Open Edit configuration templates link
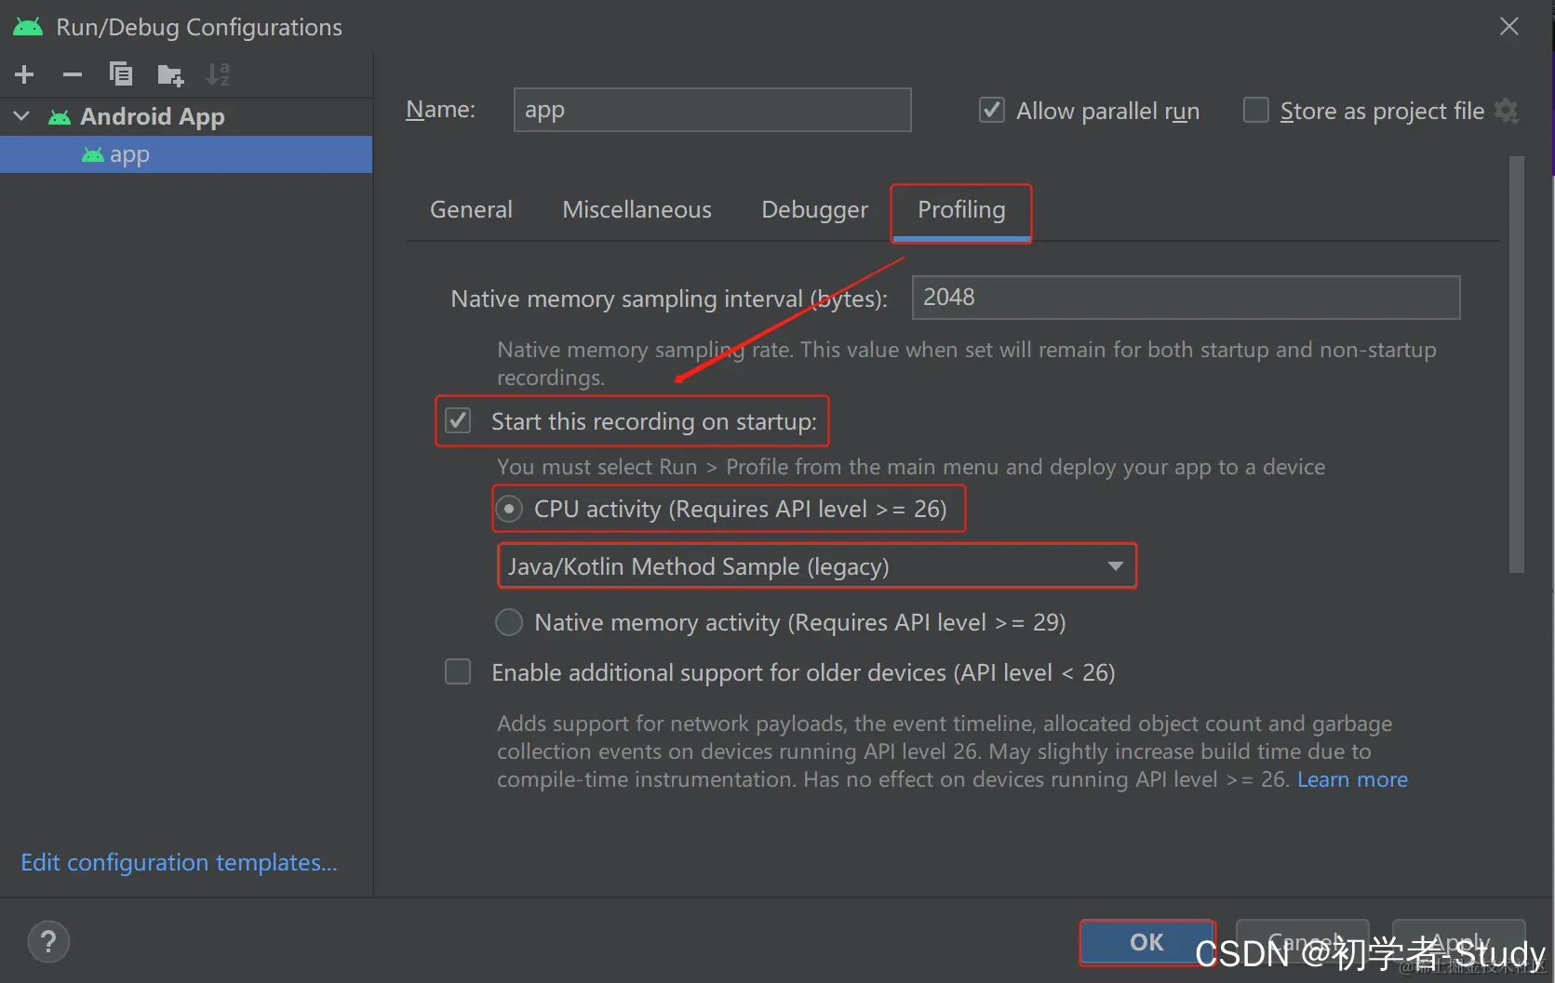Viewport: 1555px width, 983px height. [x=179, y=863]
